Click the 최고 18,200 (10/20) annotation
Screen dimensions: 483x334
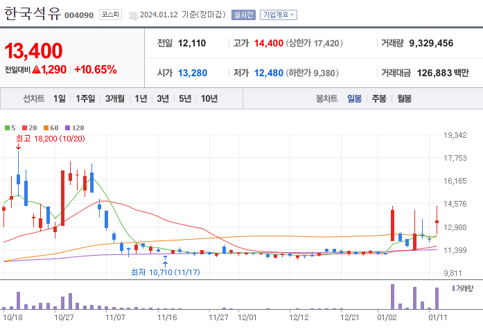(x=51, y=139)
